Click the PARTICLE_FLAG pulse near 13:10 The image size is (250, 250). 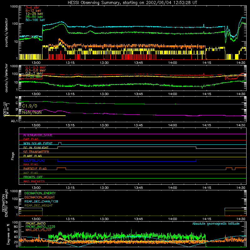click(x=61, y=169)
